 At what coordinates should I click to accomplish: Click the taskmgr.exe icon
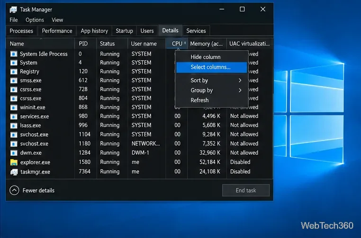pos(14,172)
